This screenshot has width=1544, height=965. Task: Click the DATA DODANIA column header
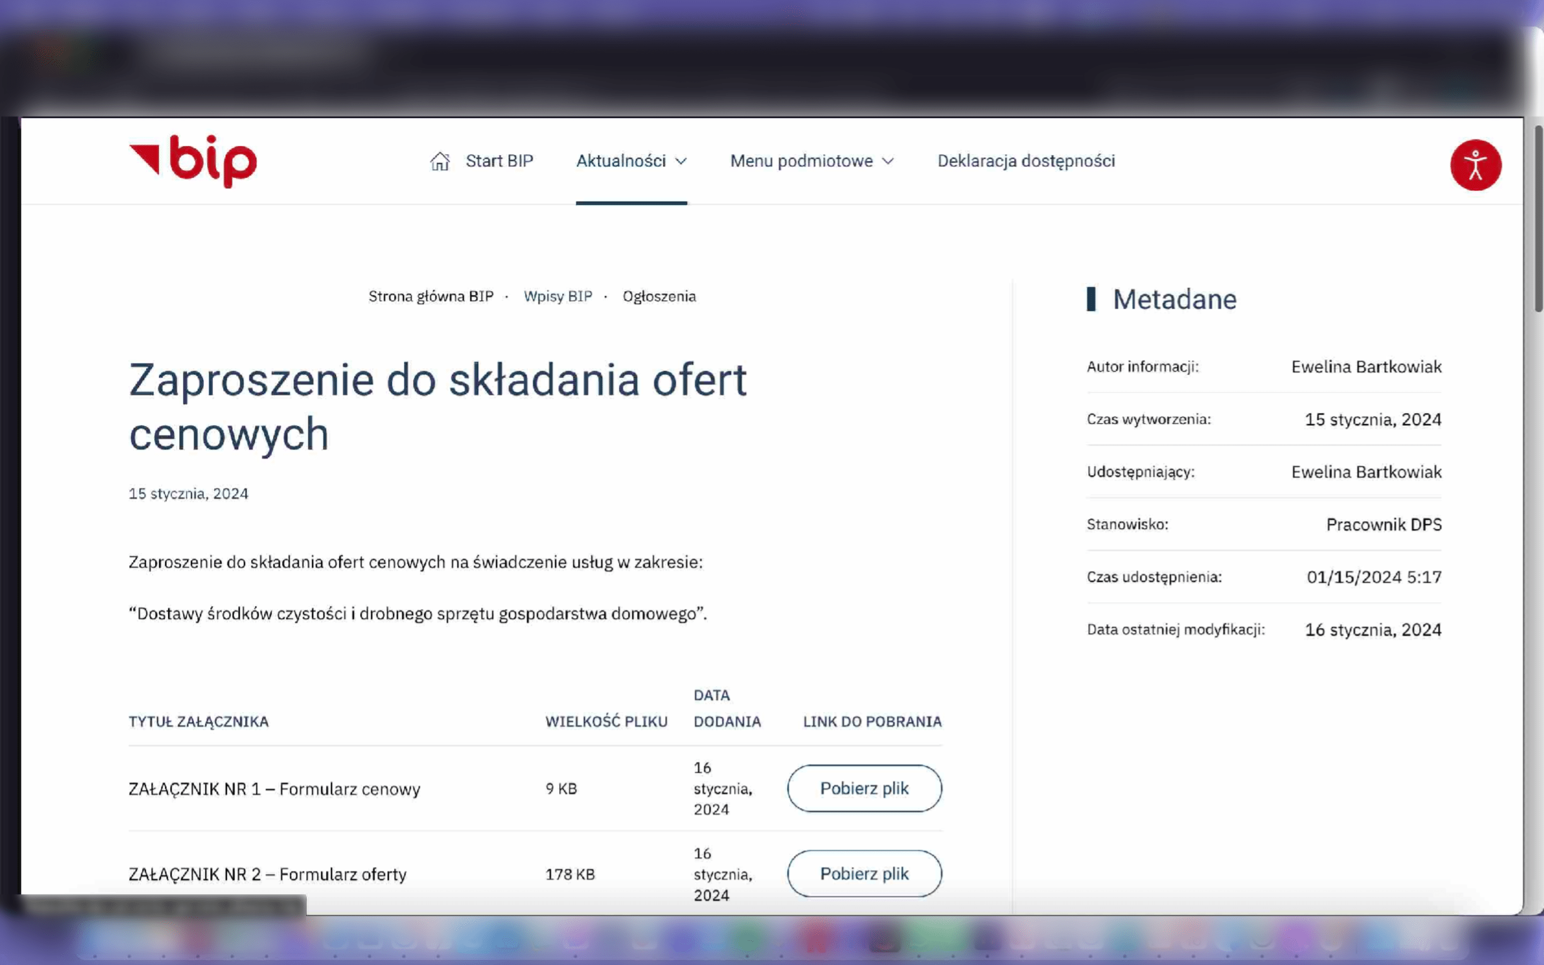tap(728, 708)
